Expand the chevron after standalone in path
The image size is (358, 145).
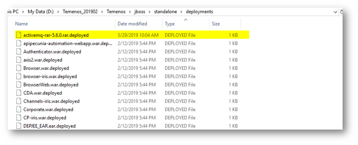coord(182,12)
